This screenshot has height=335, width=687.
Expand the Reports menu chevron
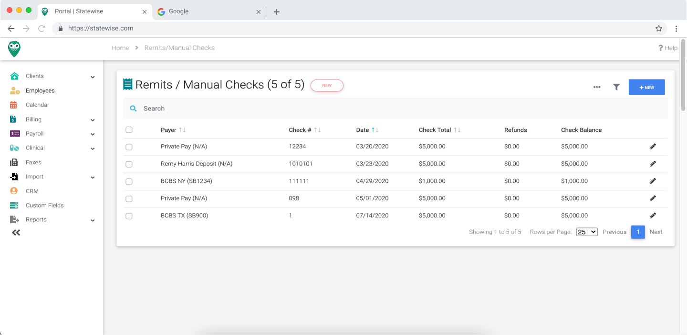click(93, 220)
